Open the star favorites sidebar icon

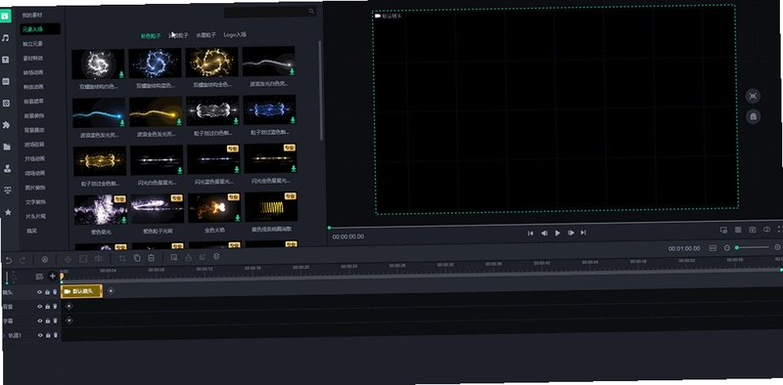[x=8, y=212]
